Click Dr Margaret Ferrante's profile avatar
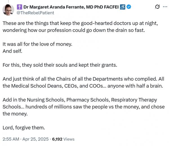 point(8,10)
